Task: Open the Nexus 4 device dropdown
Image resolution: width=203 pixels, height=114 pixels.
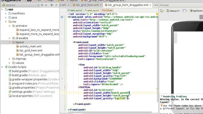Action: (x=174, y=11)
